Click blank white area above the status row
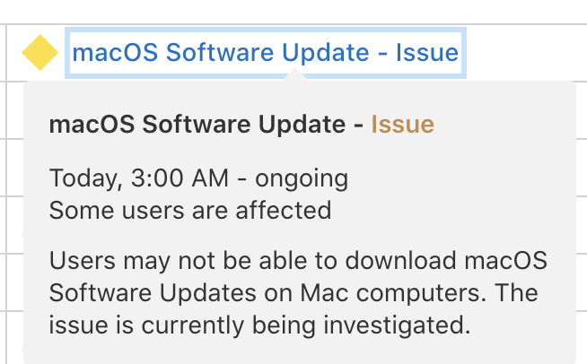 click(x=293, y=12)
